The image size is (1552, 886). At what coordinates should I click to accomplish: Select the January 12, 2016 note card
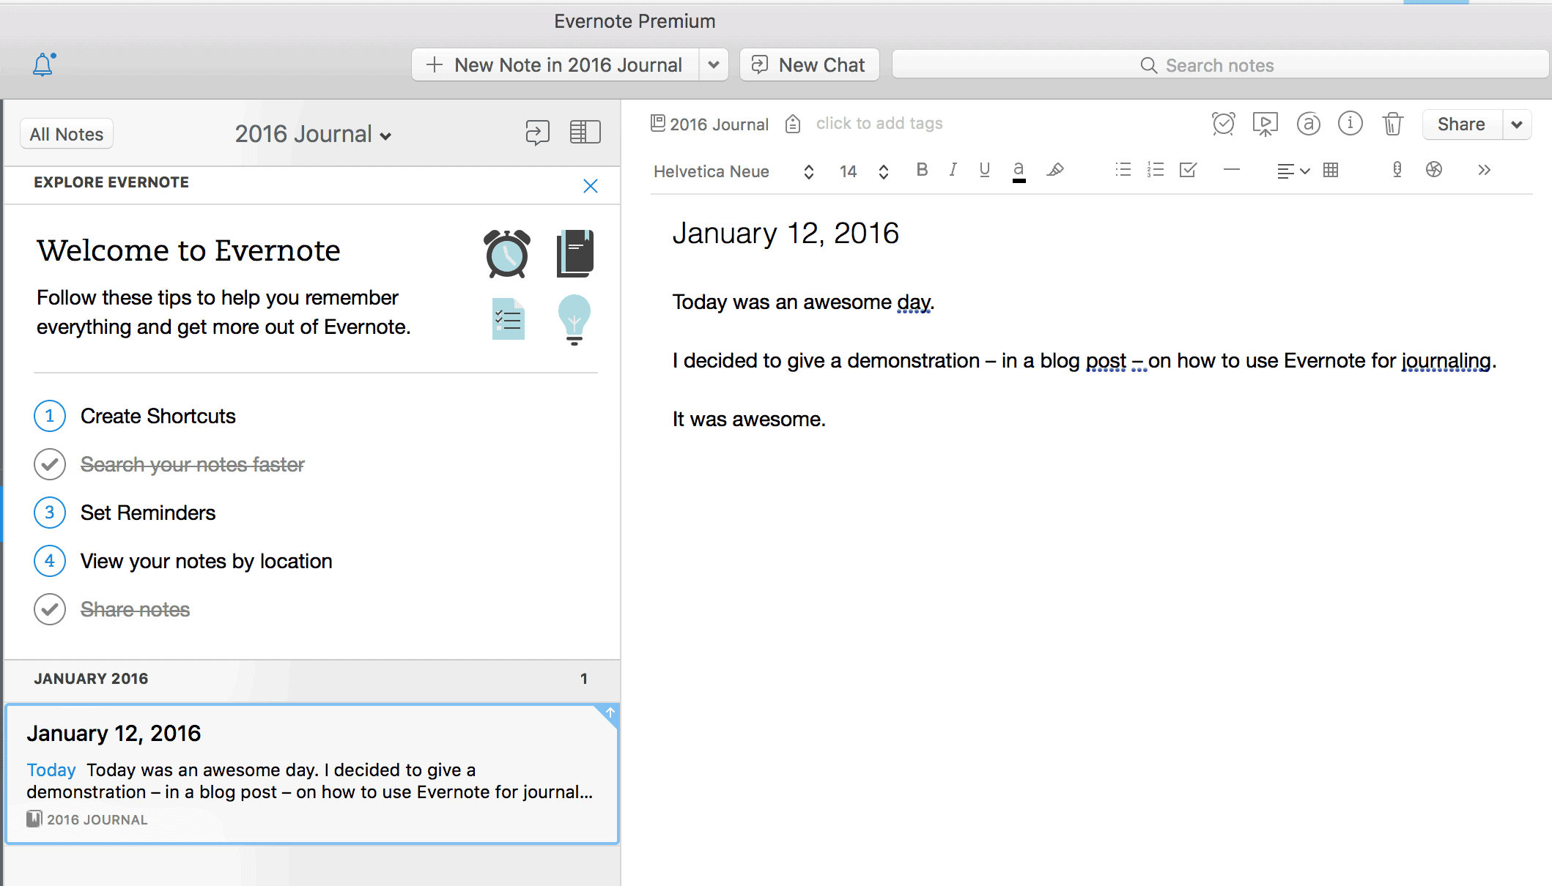pyautogui.click(x=312, y=774)
